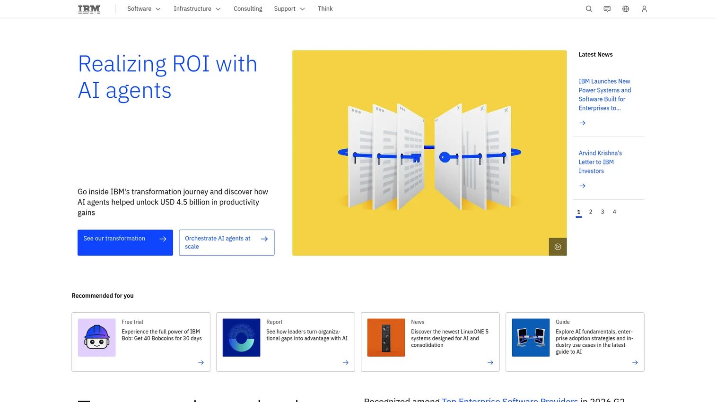The image size is (716, 402).
Task: Click arrow on Report card
Action: coord(346,362)
